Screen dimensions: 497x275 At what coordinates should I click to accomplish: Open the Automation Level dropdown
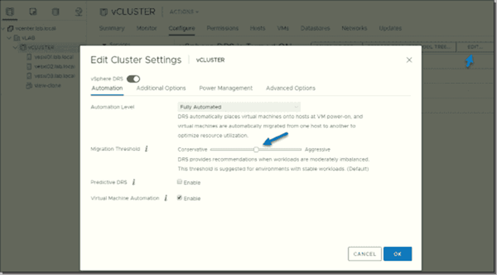click(x=240, y=107)
